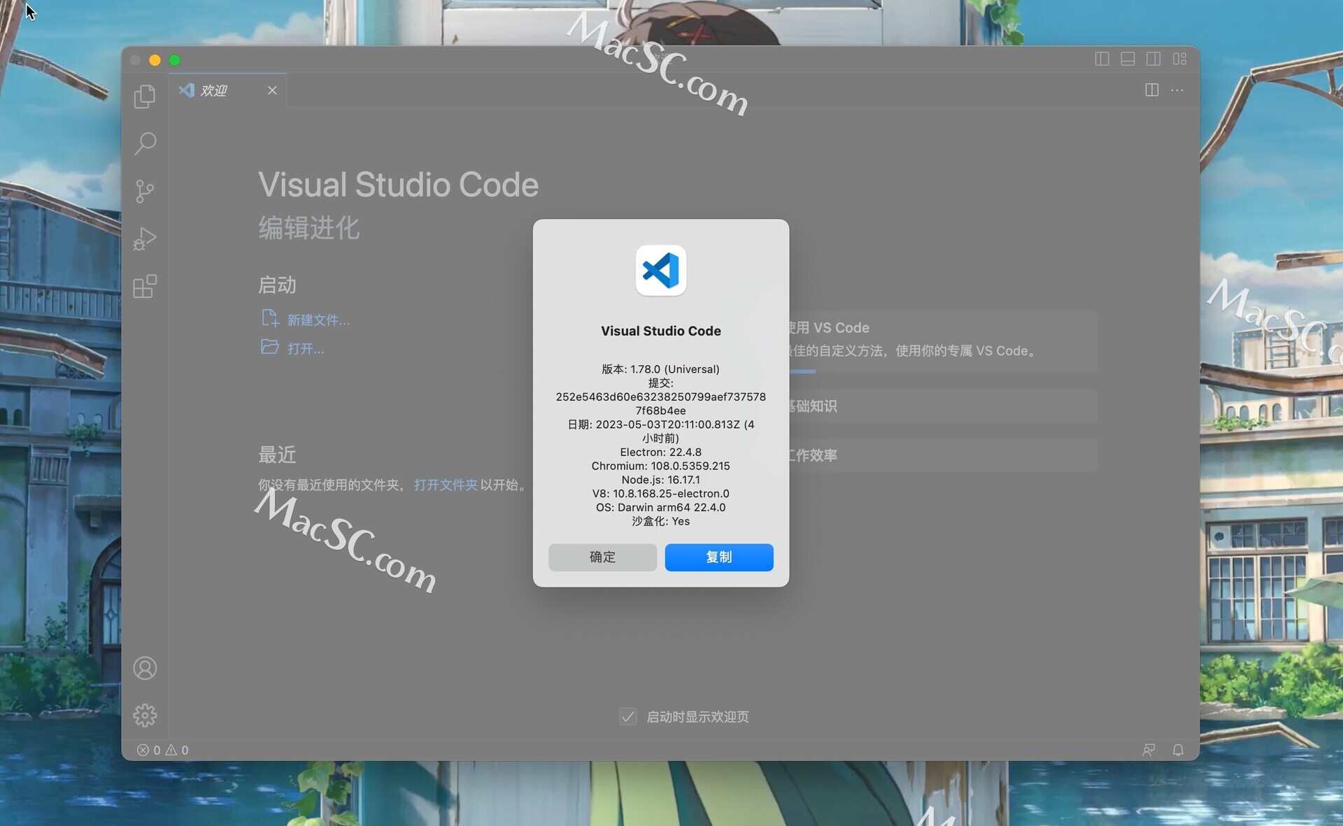
Task: Click the Chromium: 108.0.5359.215 line
Action: [661, 466]
